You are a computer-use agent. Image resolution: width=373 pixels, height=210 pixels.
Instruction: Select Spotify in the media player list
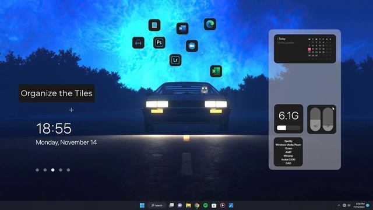click(288, 141)
